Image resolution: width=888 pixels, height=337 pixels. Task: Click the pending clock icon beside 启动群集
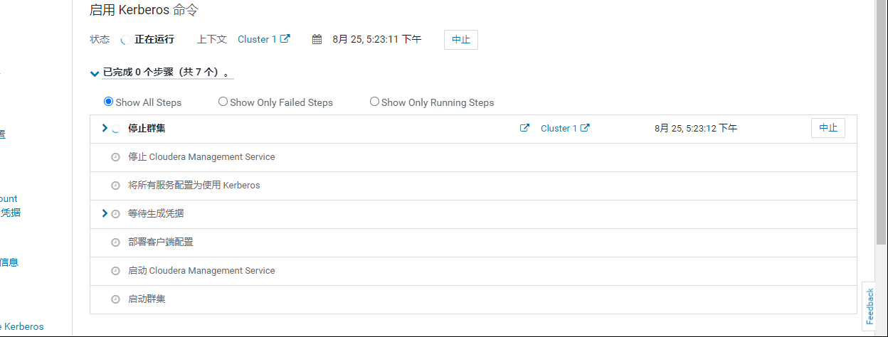[x=115, y=299]
